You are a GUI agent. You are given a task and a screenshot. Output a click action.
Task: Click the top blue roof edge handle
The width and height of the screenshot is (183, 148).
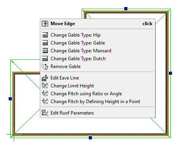pyautogui.click(x=126, y=9)
